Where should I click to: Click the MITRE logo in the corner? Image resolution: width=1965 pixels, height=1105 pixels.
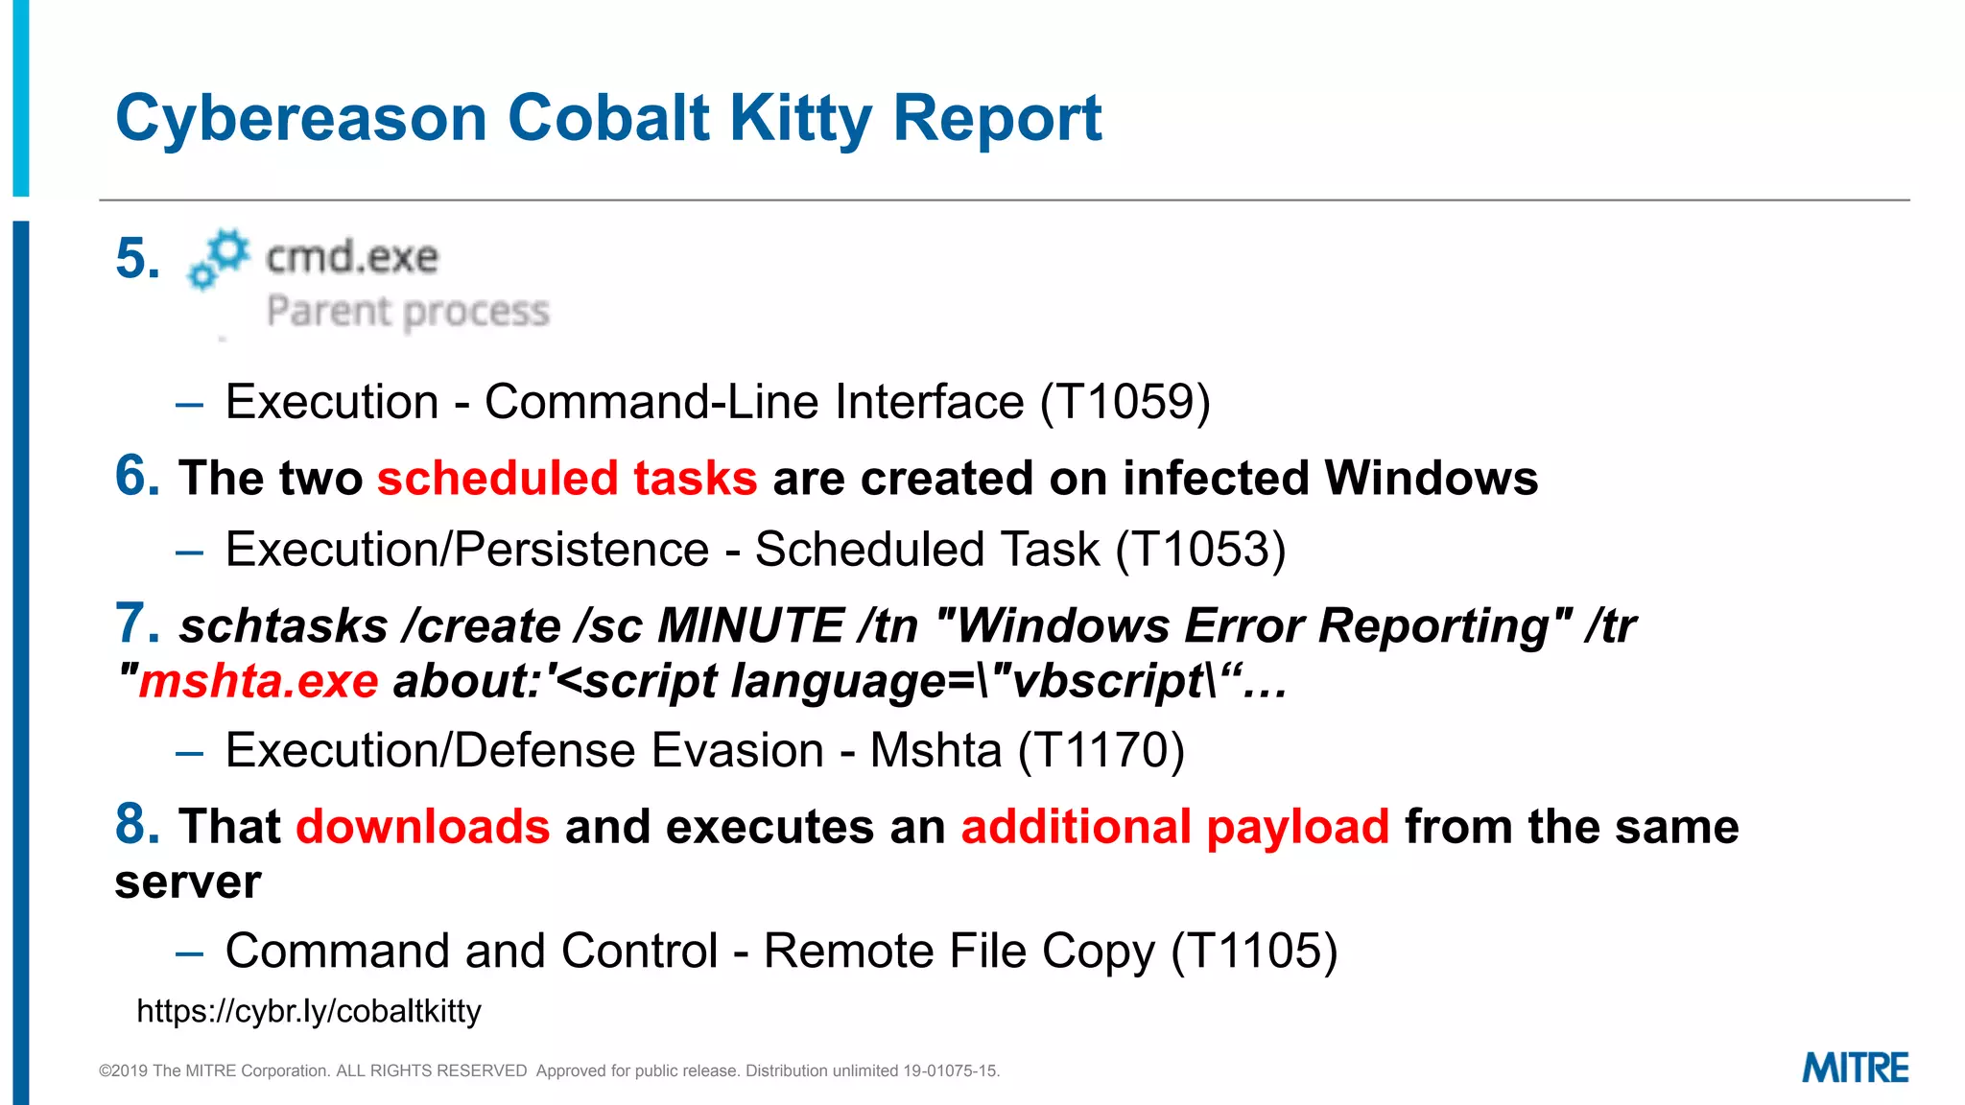(x=1855, y=1069)
